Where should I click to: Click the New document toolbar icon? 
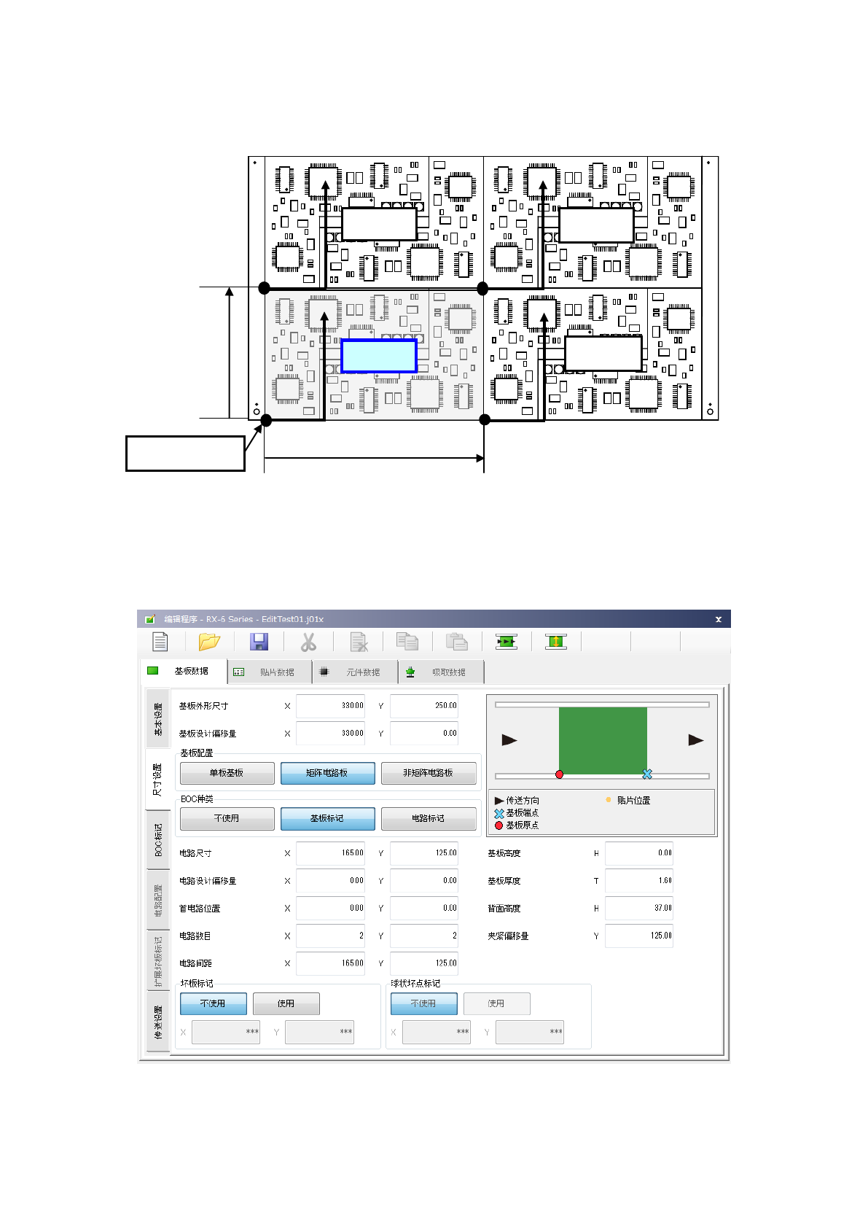(160, 642)
